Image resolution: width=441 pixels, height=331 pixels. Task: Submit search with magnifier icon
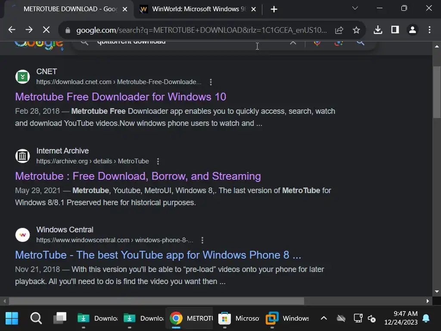tap(360, 43)
